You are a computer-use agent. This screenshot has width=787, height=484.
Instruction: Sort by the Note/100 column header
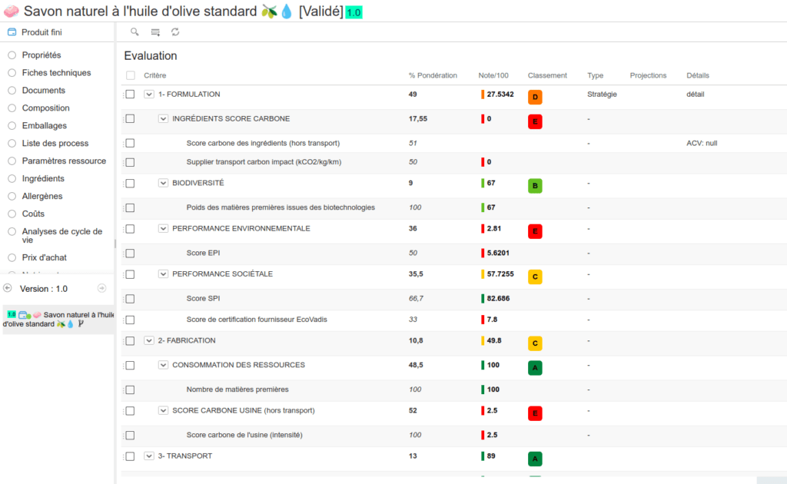(x=493, y=75)
